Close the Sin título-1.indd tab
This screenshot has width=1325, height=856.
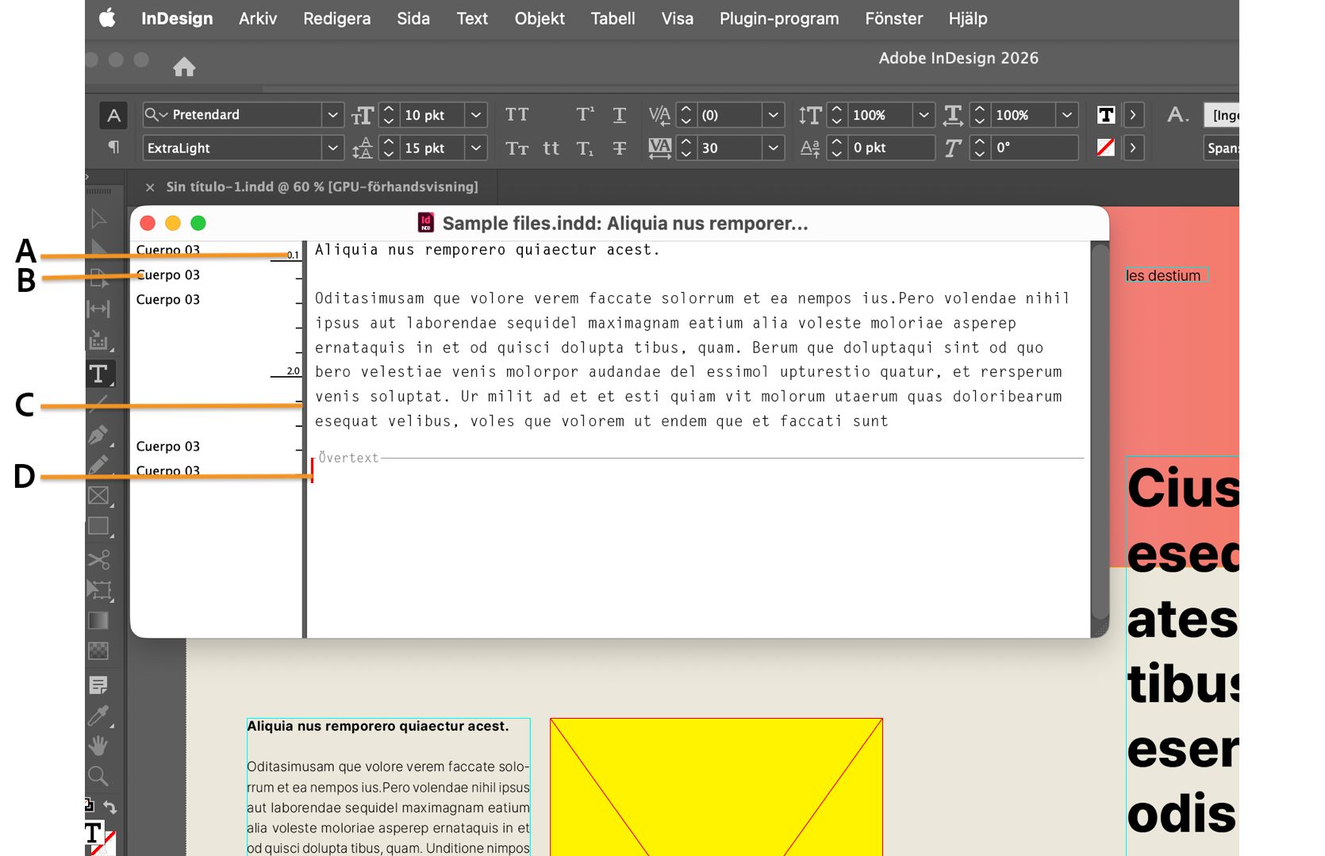click(x=150, y=187)
